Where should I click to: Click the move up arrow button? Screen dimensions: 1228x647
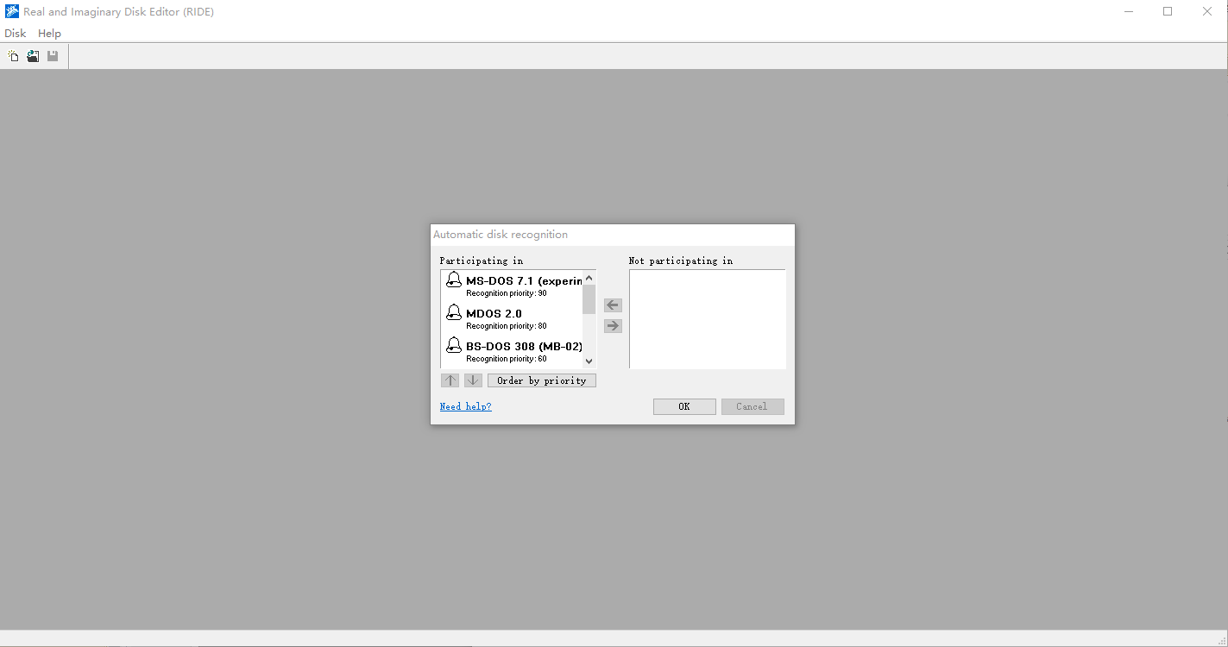[450, 380]
